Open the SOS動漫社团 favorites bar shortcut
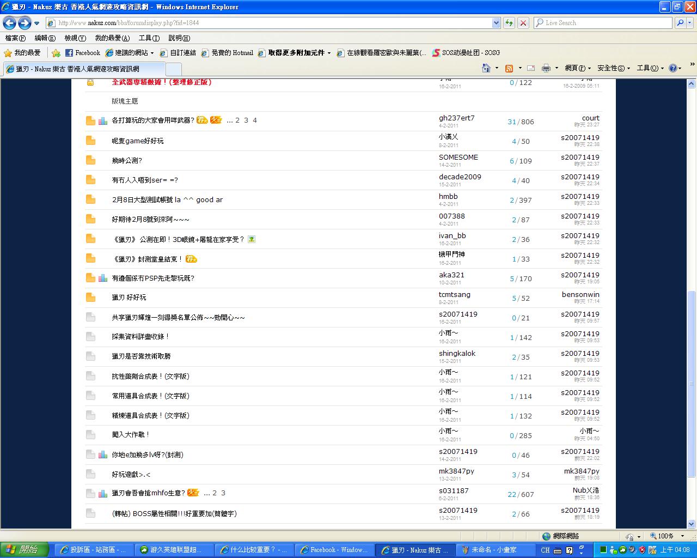Screen dimensions: 697x558 pyautogui.click(x=466, y=53)
